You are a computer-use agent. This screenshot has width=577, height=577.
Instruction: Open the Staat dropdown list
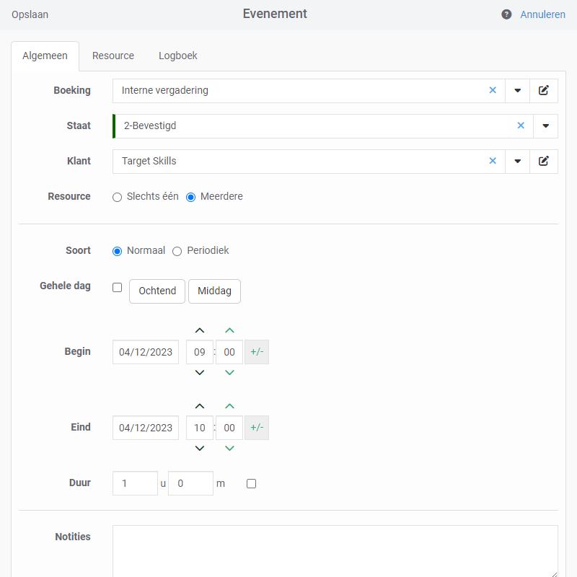tap(545, 125)
